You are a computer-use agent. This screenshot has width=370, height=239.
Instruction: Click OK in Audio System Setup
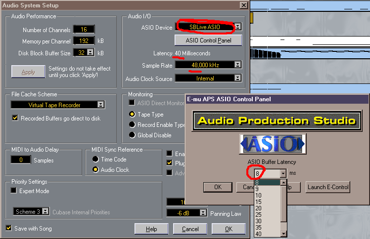point(229,229)
